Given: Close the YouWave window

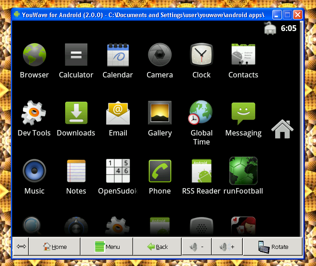Looking at the screenshot, I should coord(298,15).
